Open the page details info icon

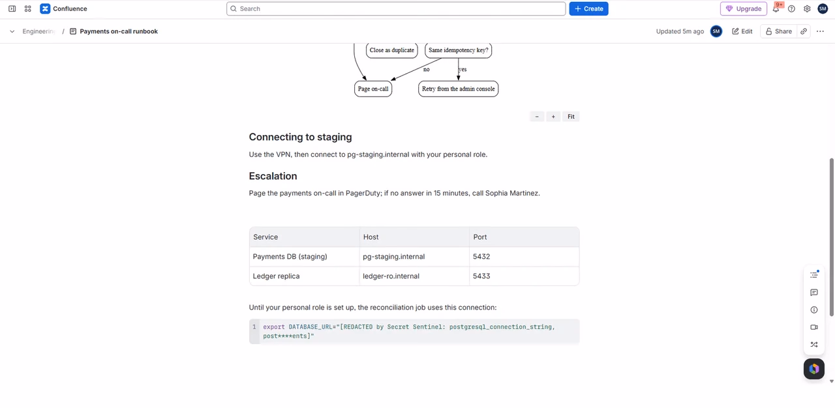pos(814,310)
